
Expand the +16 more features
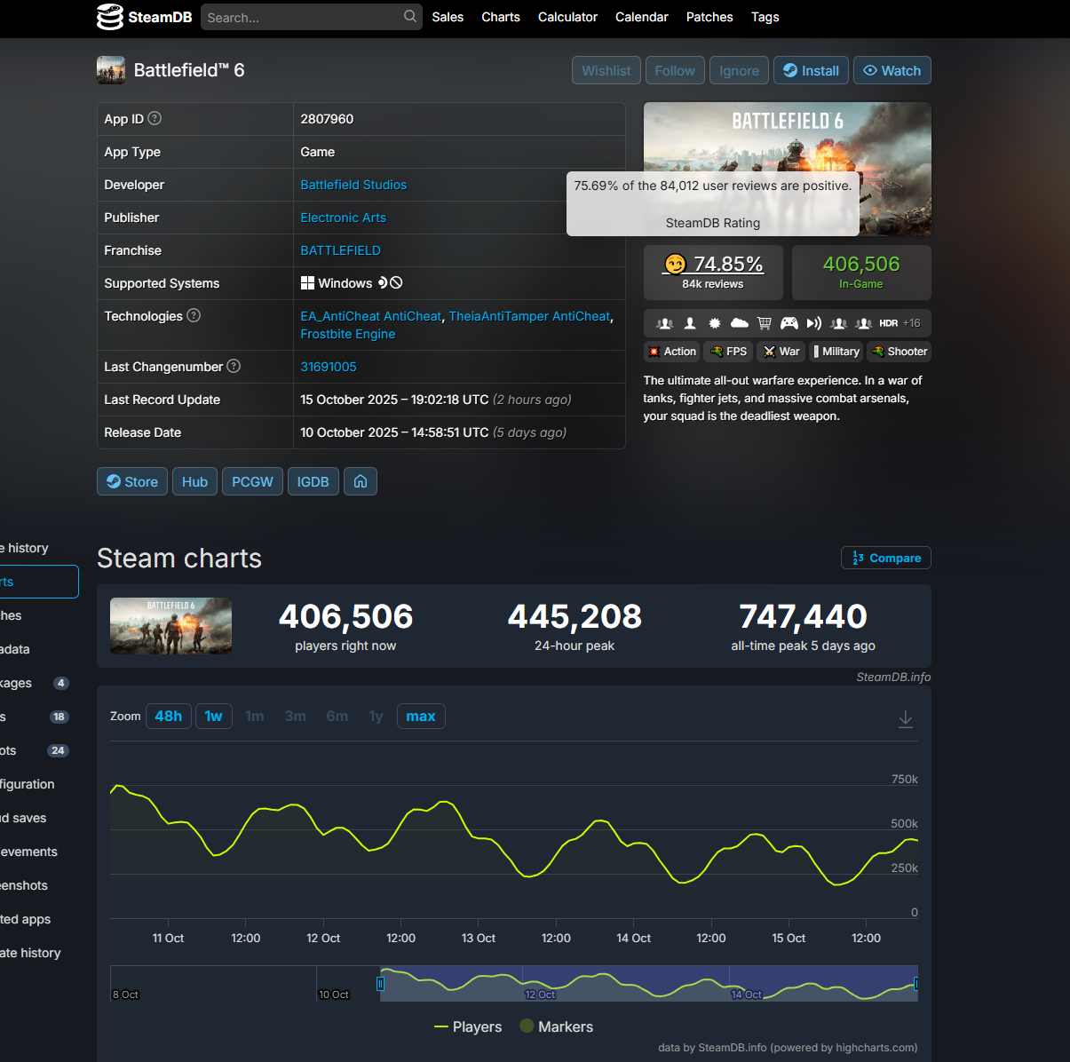click(x=912, y=323)
